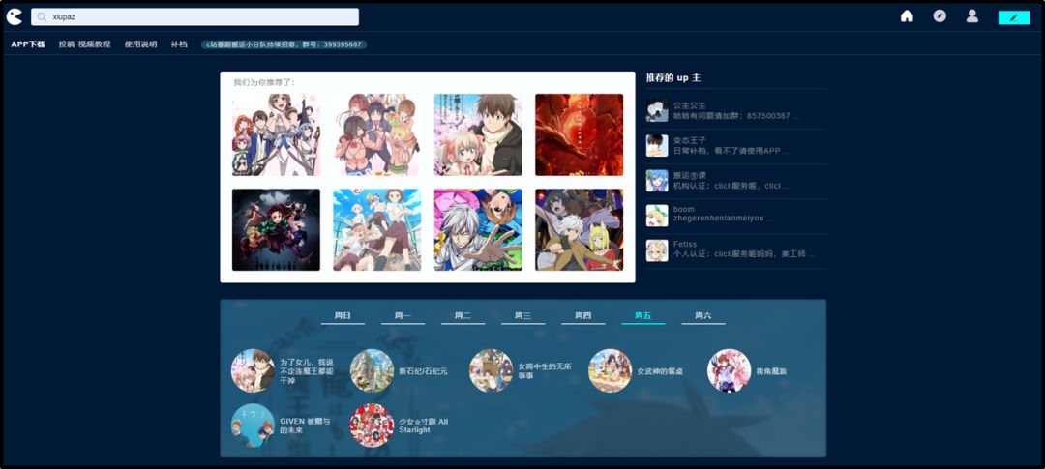Image resolution: width=1045 pixels, height=469 pixels.
Task: Click round cover of 为了女儿 anime
Action: [253, 370]
